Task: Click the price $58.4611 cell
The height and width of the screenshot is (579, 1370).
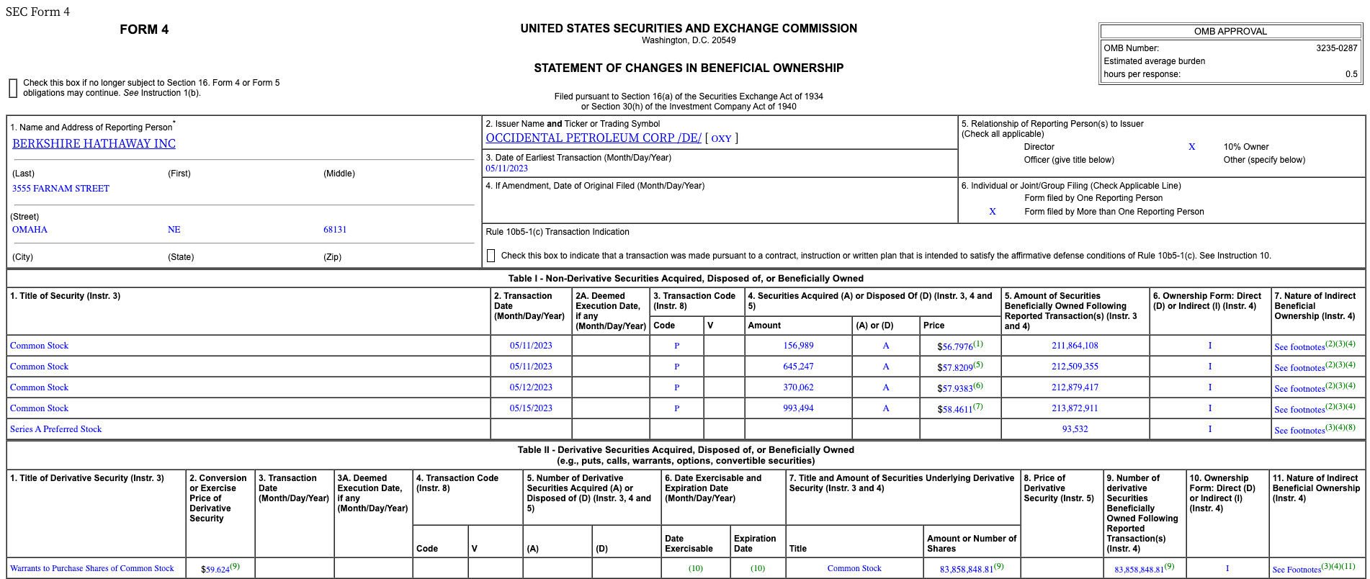Action: [x=959, y=408]
